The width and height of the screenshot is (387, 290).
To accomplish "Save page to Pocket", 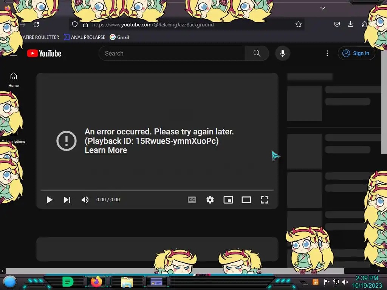I will 337,24.
